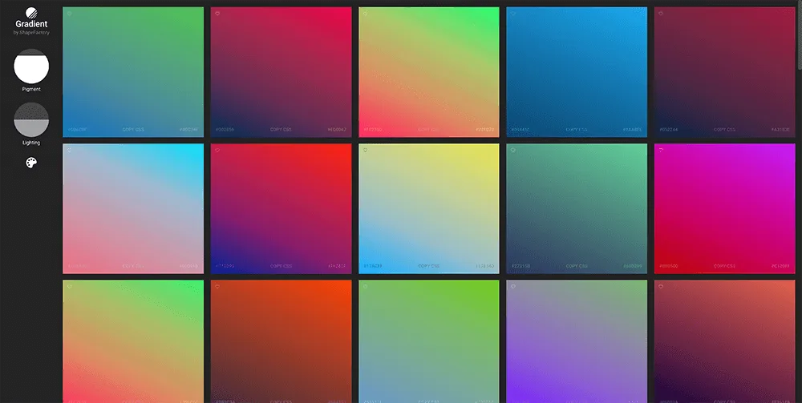Click the vertical scrollbar on the right edge

(799, 200)
